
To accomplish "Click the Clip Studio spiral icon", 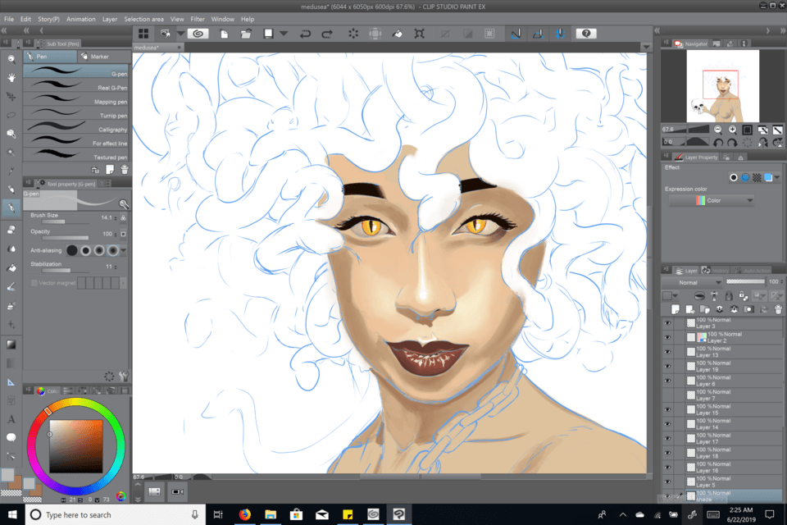I will (197, 34).
